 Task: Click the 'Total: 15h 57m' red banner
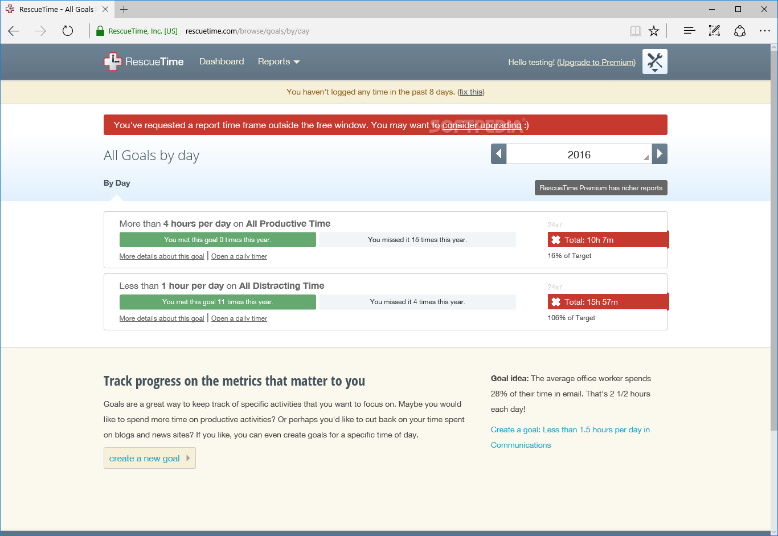[x=608, y=302]
